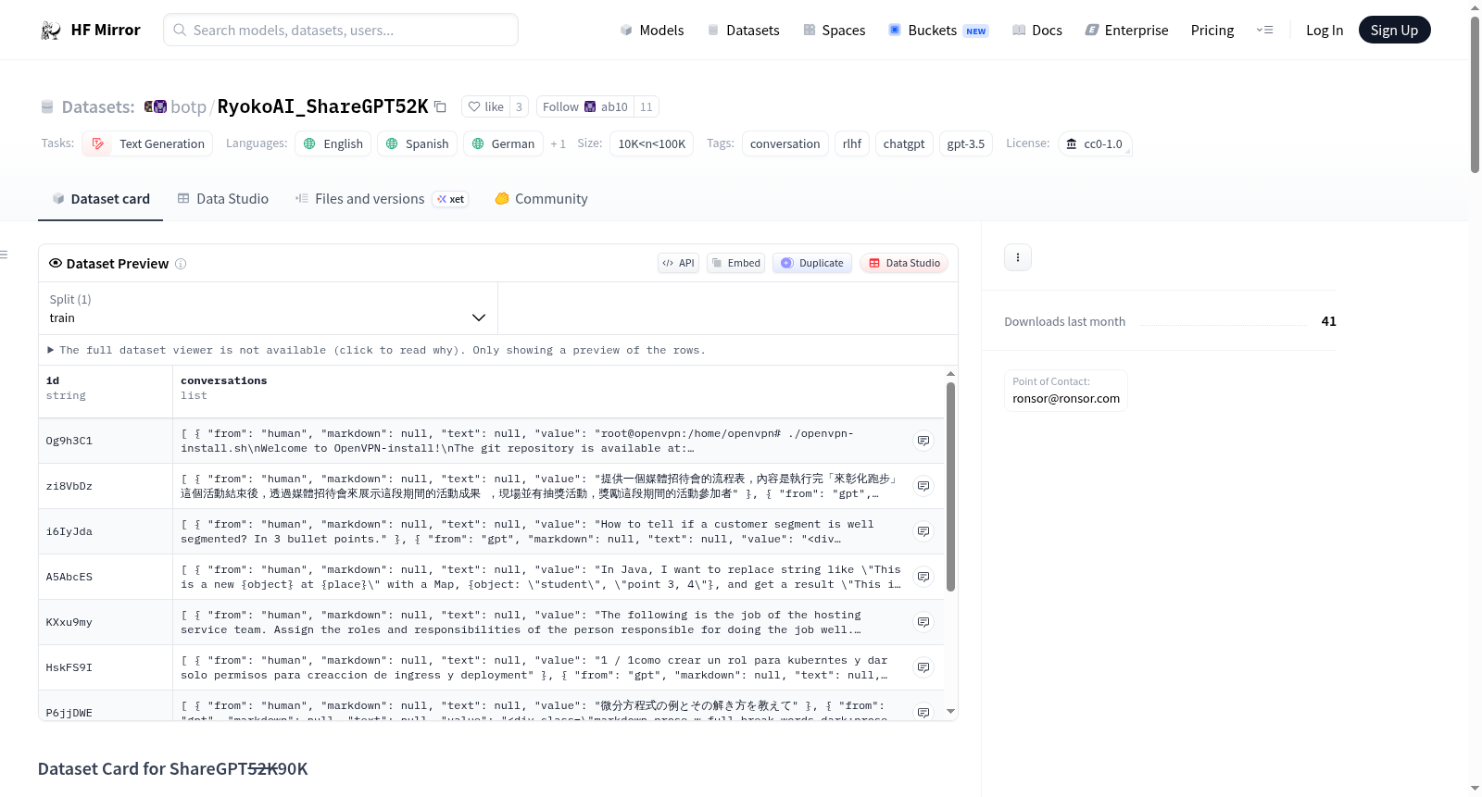Open the Community tab

click(x=541, y=199)
